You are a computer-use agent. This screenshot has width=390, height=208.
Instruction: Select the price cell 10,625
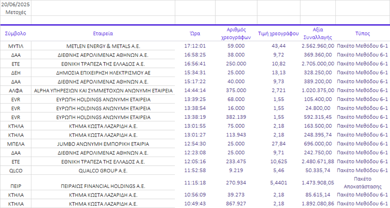click(278, 162)
